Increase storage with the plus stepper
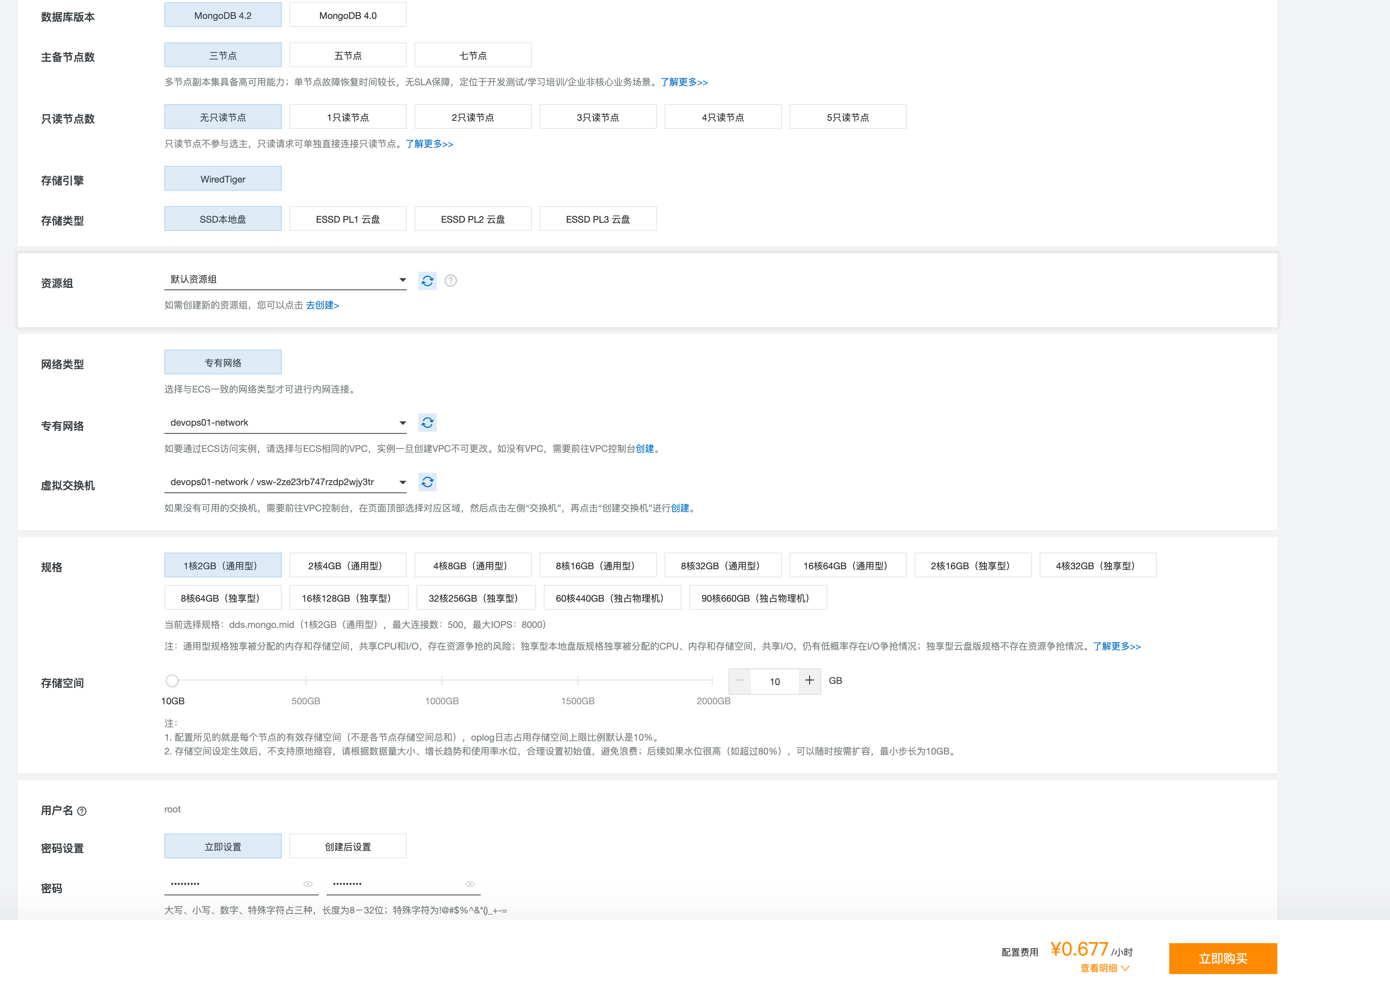 tap(810, 681)
